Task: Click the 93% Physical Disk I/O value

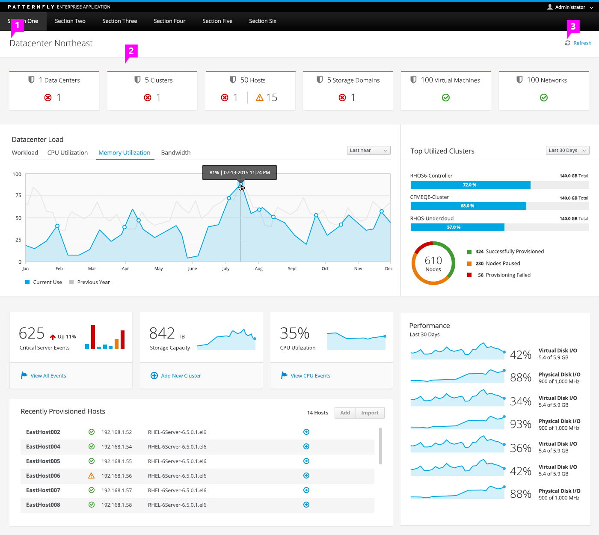Action: click(x=521, y=424)
